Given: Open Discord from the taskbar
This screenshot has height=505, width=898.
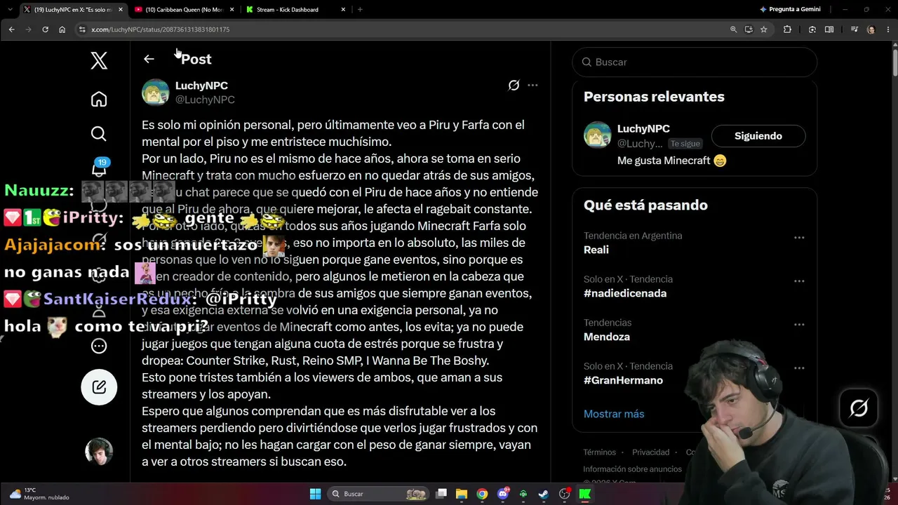Looking at the screenshot, I should tap(503, 494).
